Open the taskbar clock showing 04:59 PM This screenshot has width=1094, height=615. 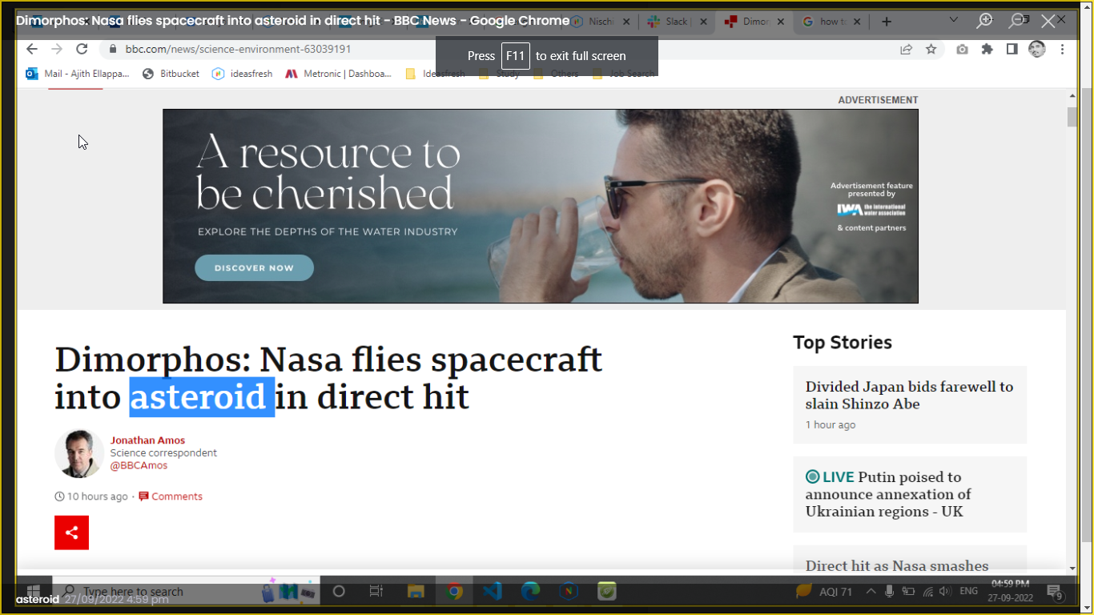pyautogui.click(x=1011, y=591)
